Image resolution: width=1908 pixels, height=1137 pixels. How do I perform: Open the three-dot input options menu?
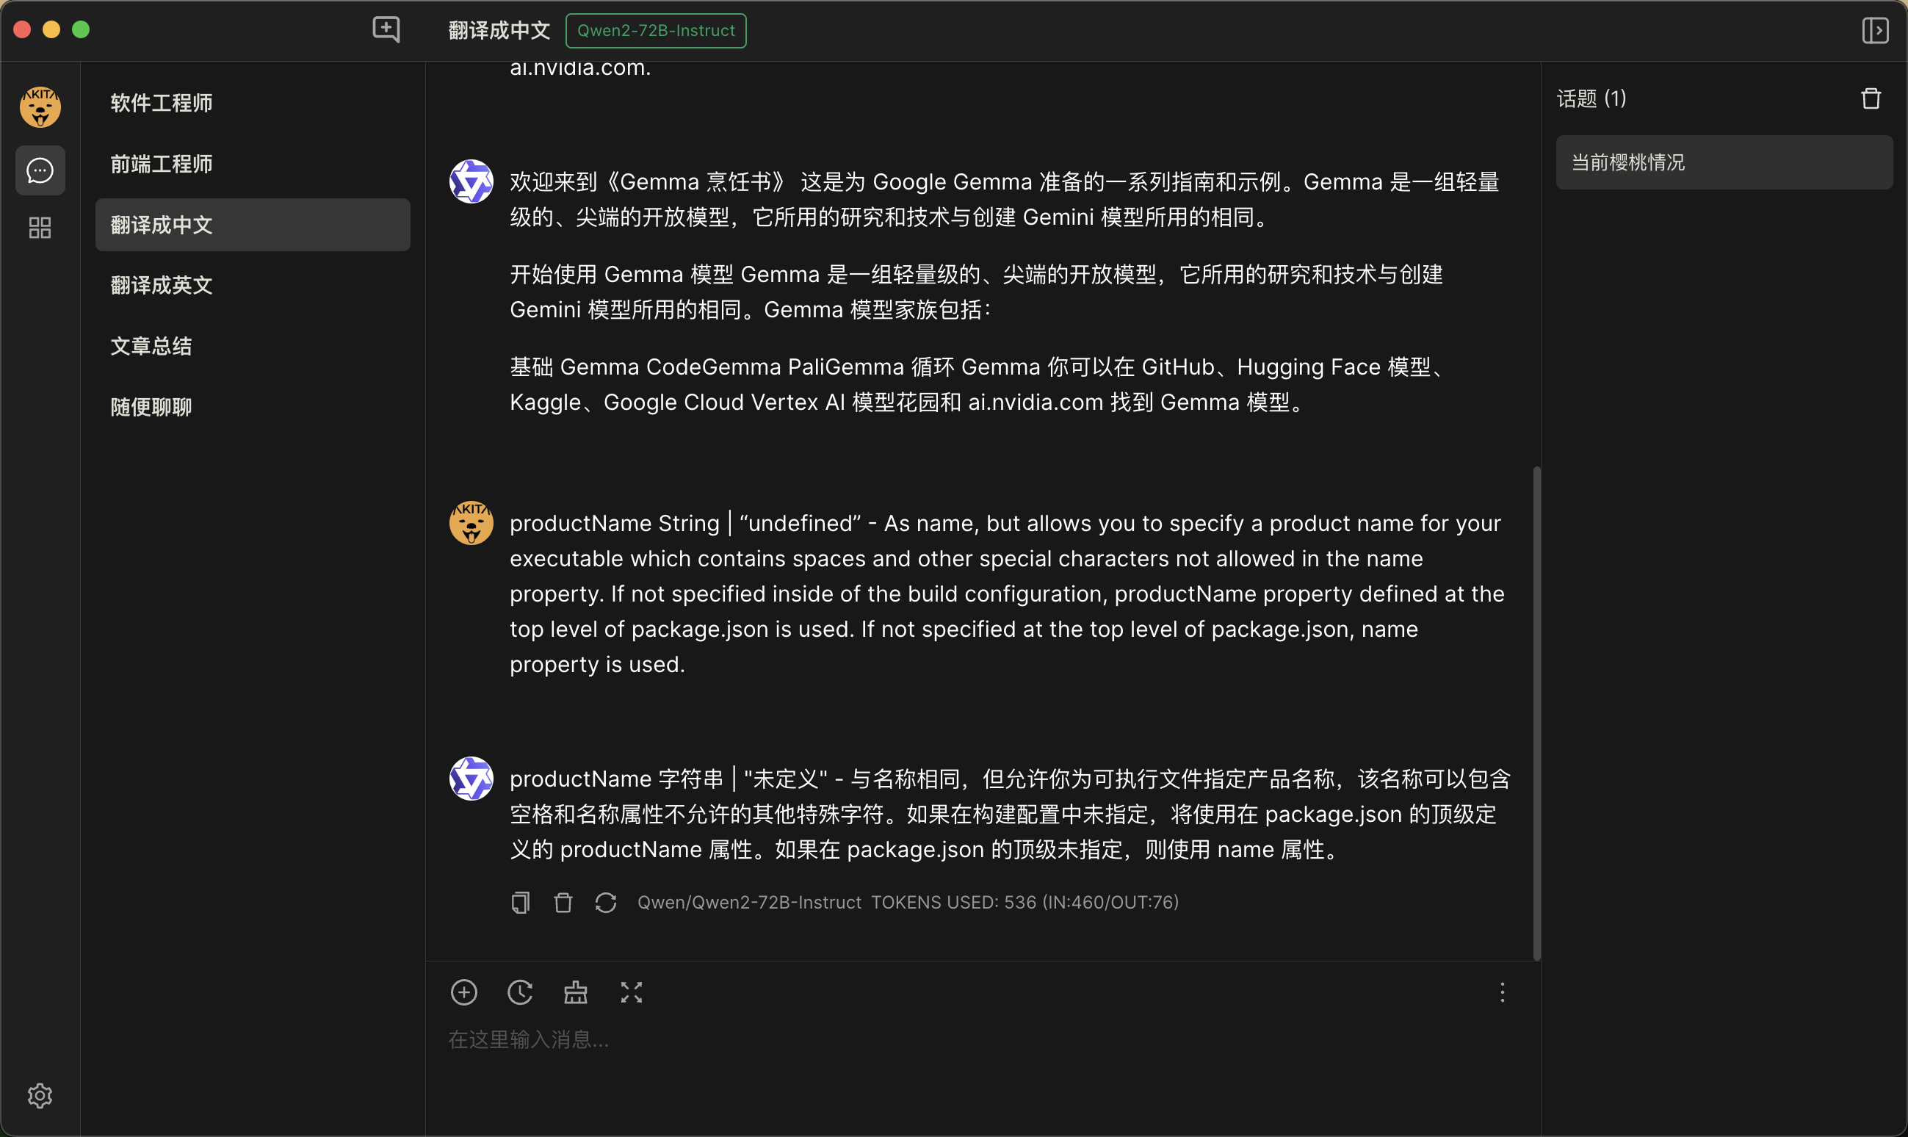pyautogui.click(x=1502, y=992)
